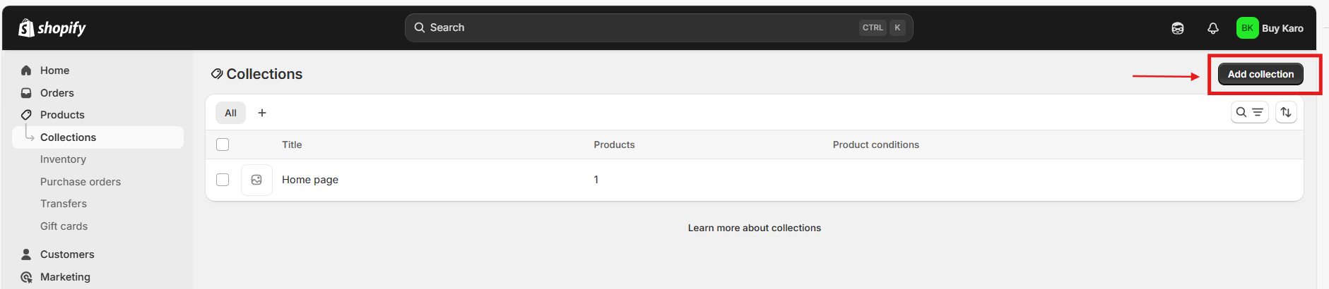Click the Search input field
The height and width of the screenshot is (289, 1329).
[636, 27]
